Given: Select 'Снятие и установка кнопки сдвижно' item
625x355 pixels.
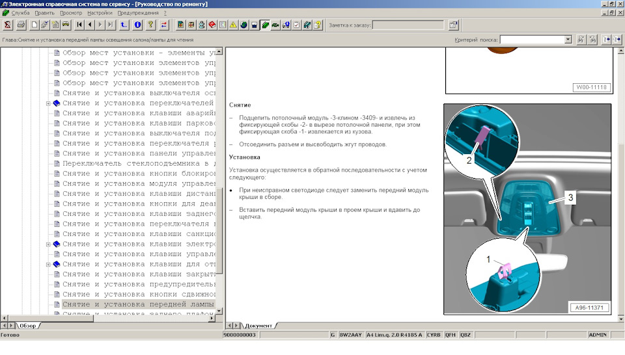Looking at the screenshot, I should pyautogui.click(x=139, y=295).
